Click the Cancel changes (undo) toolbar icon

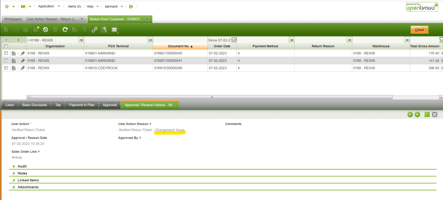coord(46,30)
